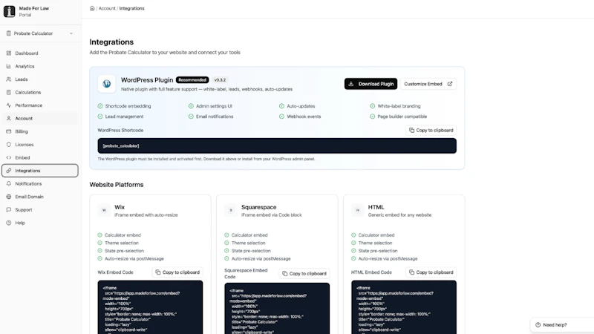Viewport: 594px width, 334px height.
Task: Click the White-label branding check icon
Action: [x=373, y=106]
